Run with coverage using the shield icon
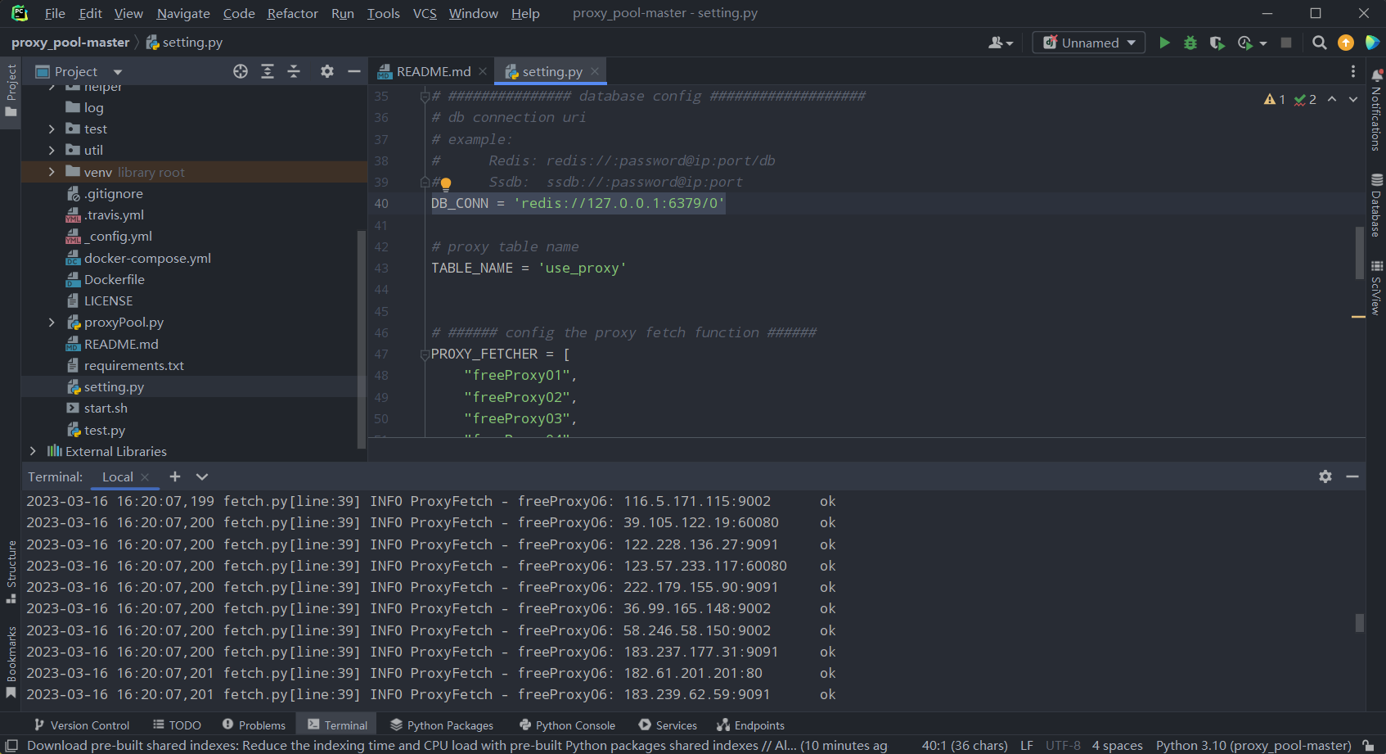The width and height of the screenshot is (1386, 754). [x=1217, y=43]
